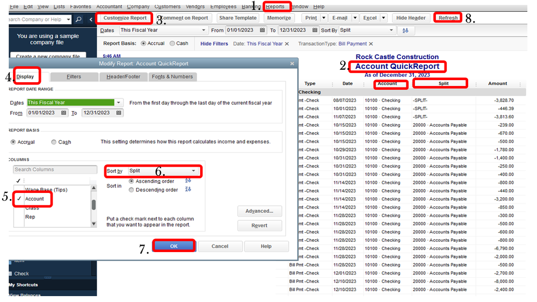This screenshot has height=302, width=537.
Task: Click the Refresh button
Action: (x=448, y=18)
